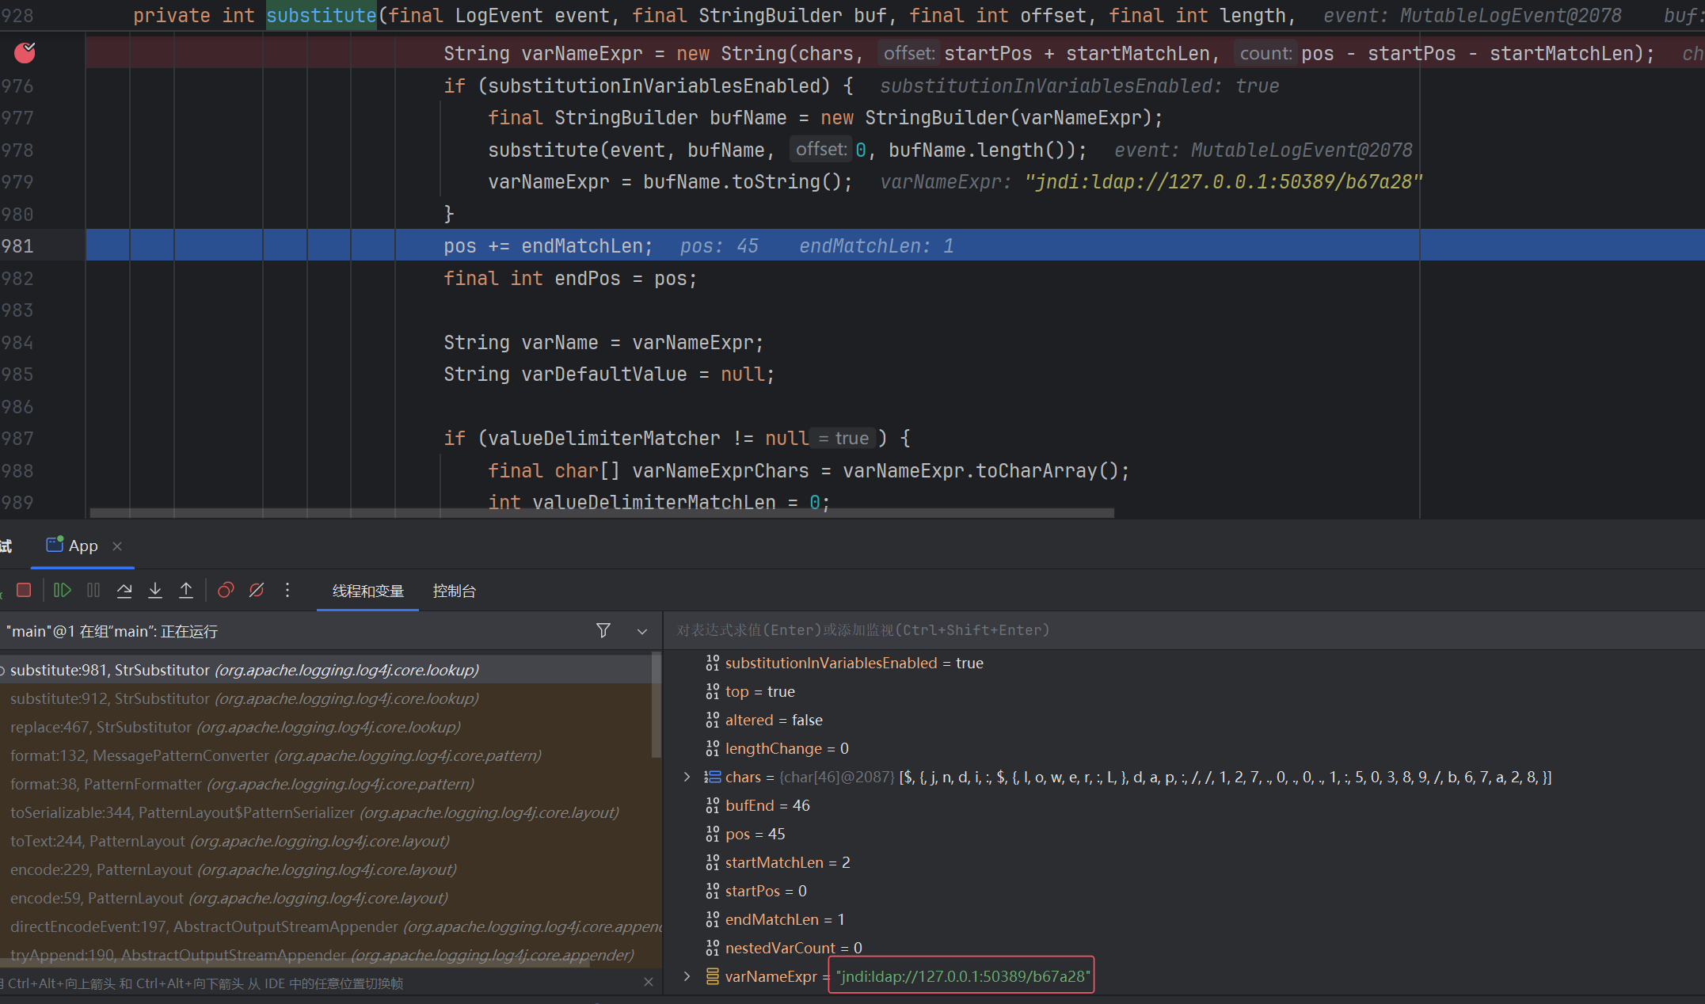
Task: Click the thread filter funnel icon
Action: [603, 630]
